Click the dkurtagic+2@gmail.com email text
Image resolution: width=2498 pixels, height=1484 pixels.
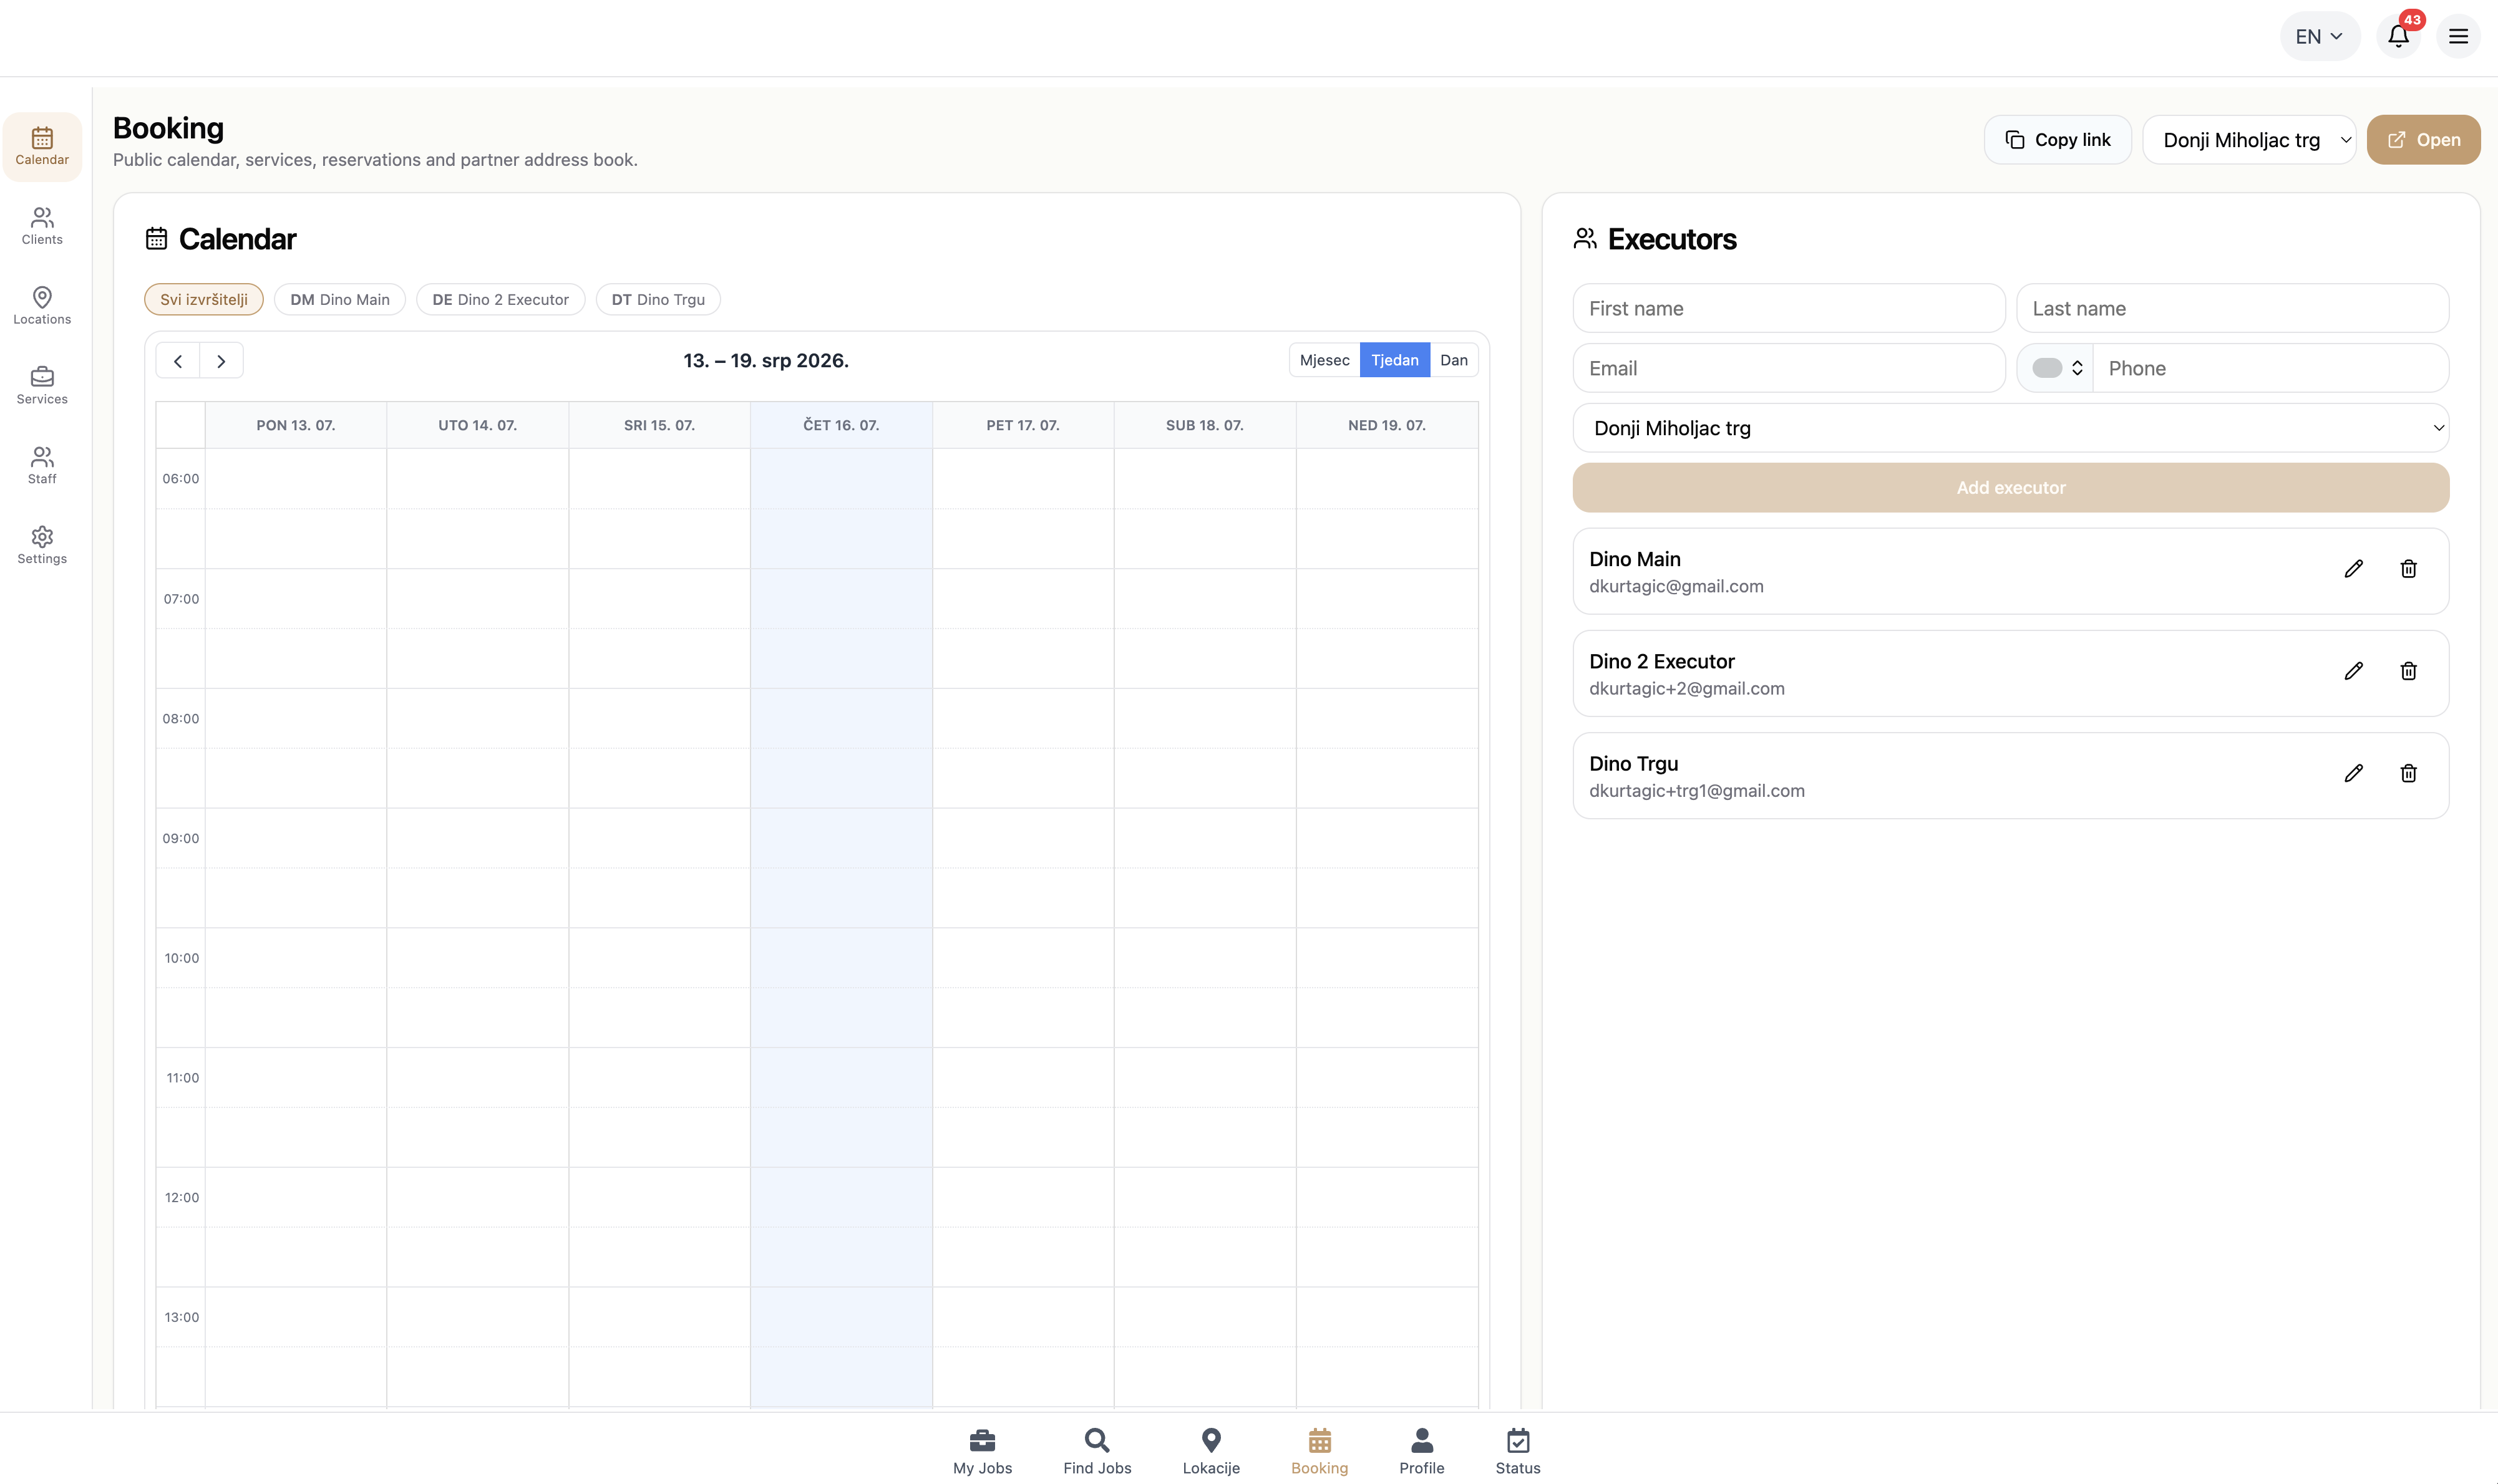(1687, 689)
